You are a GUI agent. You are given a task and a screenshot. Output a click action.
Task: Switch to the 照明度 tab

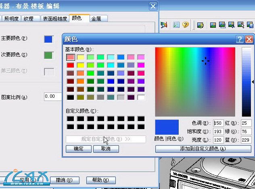tap(11, 18)
